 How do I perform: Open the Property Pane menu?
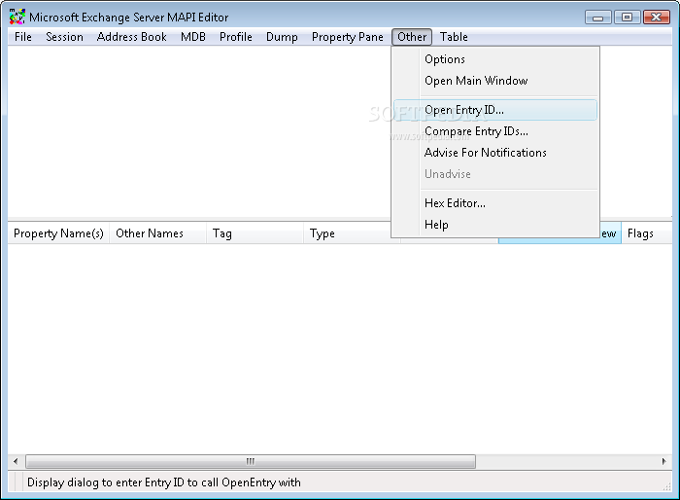(347, 37)
